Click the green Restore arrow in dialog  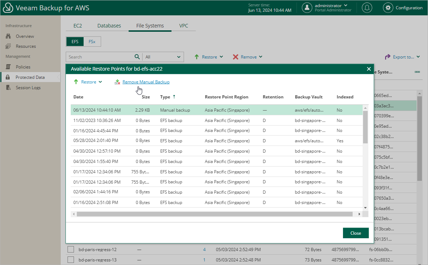[x=76, y=82]
